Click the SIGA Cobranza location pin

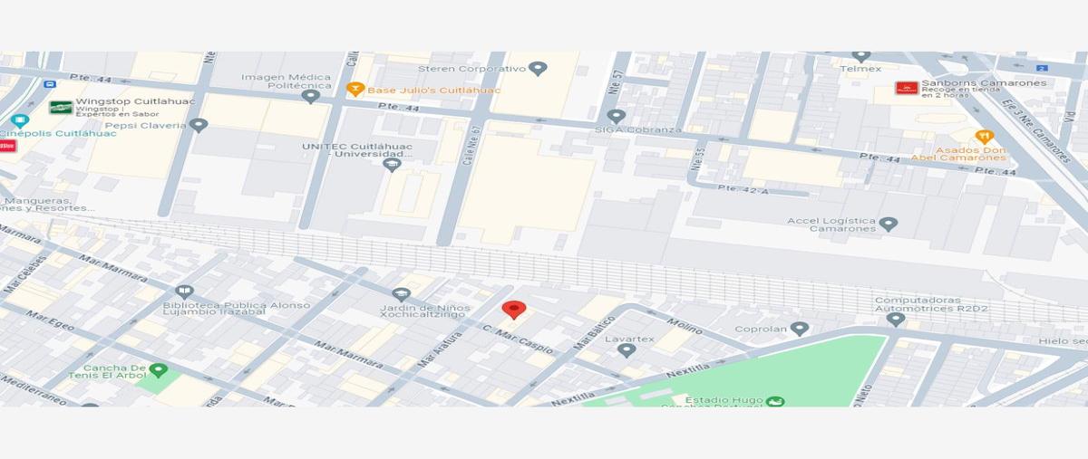tap(617, 117)
